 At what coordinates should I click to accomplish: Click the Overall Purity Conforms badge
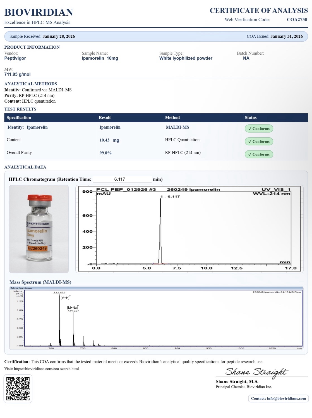click(x=259, y=154)
